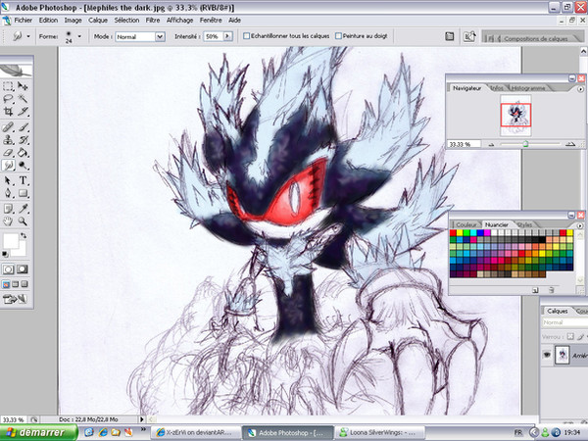Open the Forme brush picker arrow
This screenshot has width=588, height=441.
coord(79,36)
